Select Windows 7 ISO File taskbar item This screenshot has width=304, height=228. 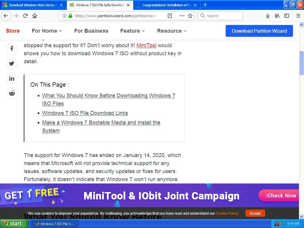55,224
